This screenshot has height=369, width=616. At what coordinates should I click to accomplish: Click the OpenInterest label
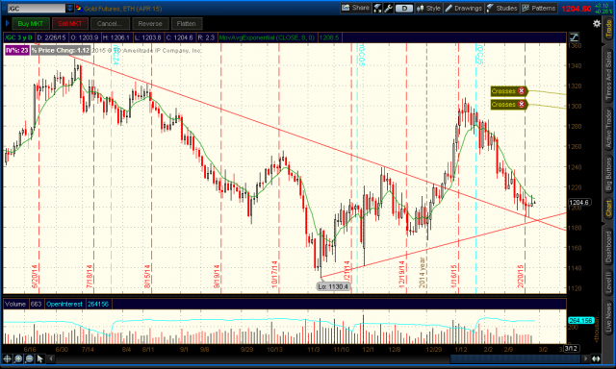[64, 304]
